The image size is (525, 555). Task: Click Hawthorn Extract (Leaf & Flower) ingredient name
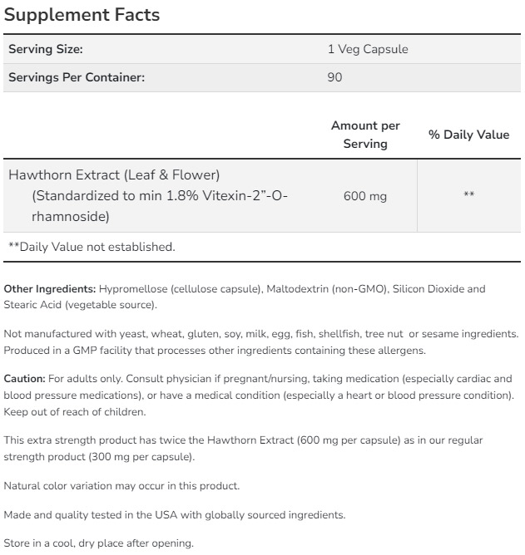tap(114, 174)
